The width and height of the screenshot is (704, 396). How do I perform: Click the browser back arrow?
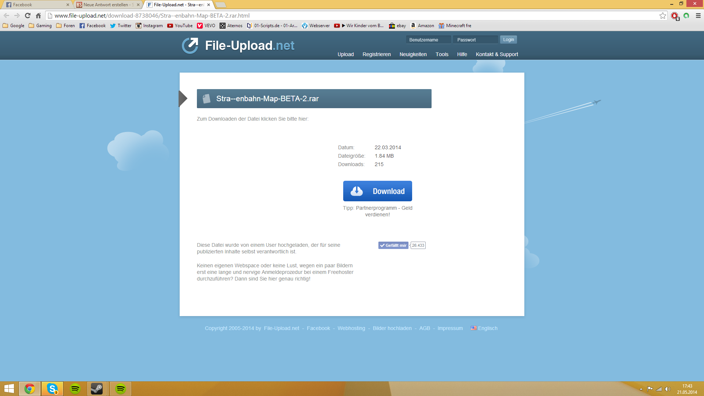[6, 15]
